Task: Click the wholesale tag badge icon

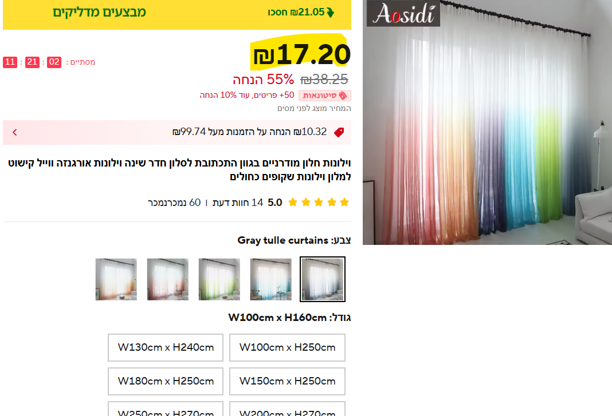Action: tap(343, 96)
